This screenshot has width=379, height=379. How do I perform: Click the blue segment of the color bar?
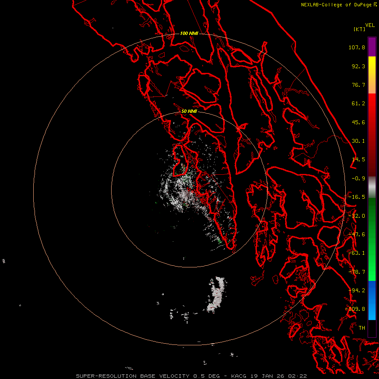pyautogui.click(x=372, y=300)
